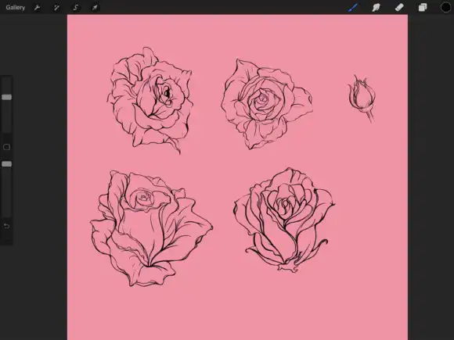The width and height of the screenshot is (454, 340).
Task: Select the Eraser tool
Action: pos(399,7)
